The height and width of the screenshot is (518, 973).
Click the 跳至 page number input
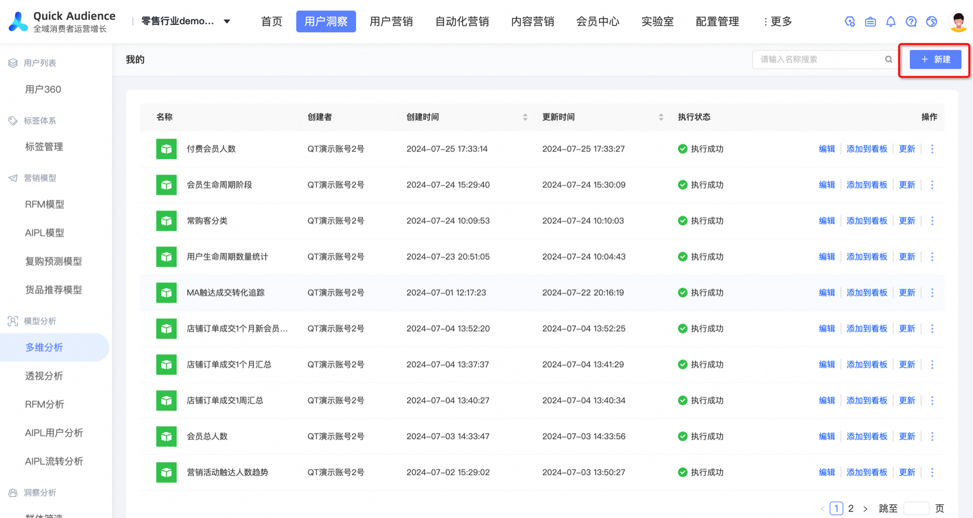pos(916,508)
